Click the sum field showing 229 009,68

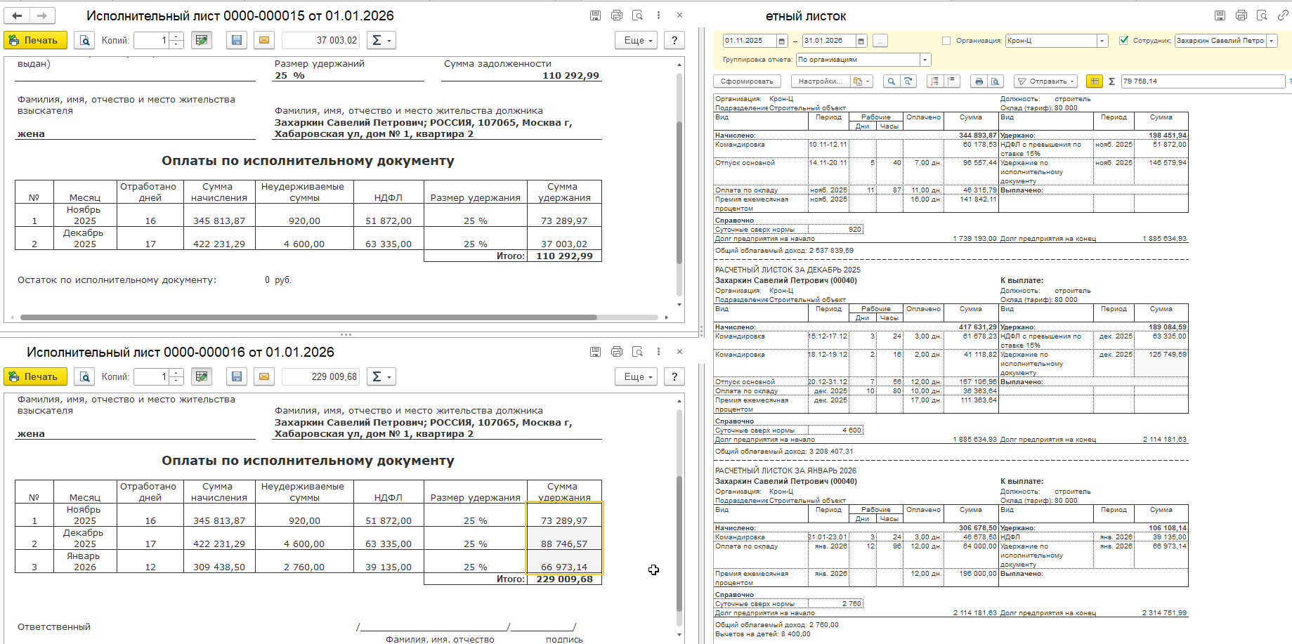click(321, 376)
